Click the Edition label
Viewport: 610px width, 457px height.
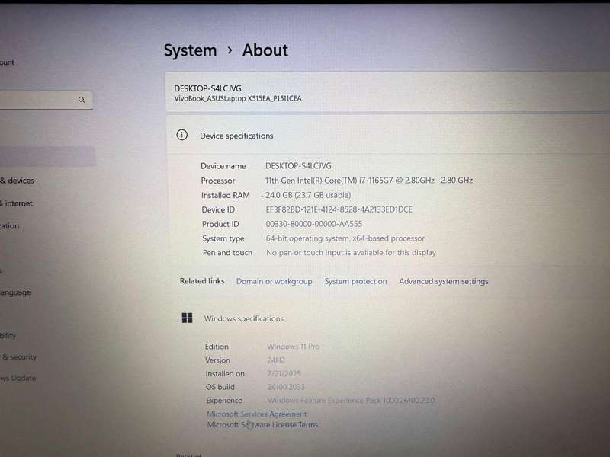217,347
